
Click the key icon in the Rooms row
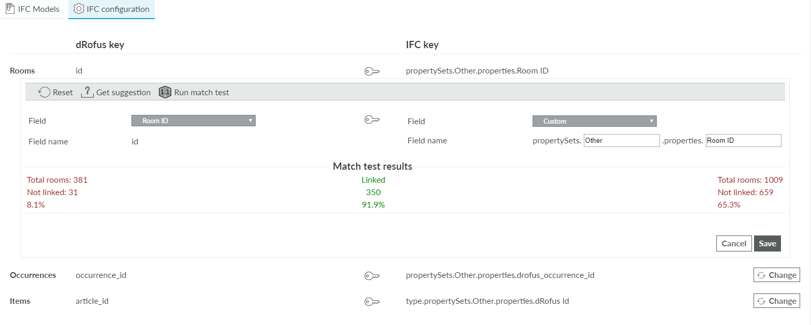point(372,72)
